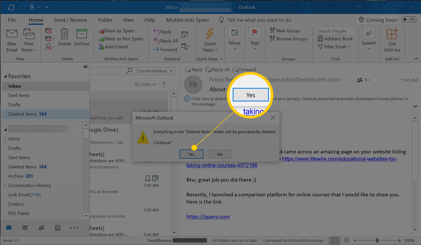The width and height of the screenshot is (421, 245).
Task: Click Yes in the Microsoft Outlook dialog
Action: pos(191,154)
